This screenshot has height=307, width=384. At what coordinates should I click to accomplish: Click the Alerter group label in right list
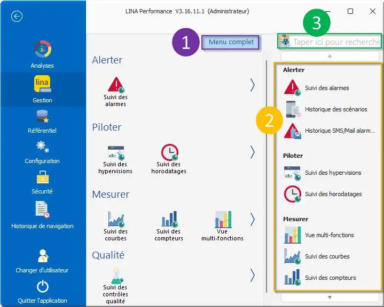[x=294, y=70]
